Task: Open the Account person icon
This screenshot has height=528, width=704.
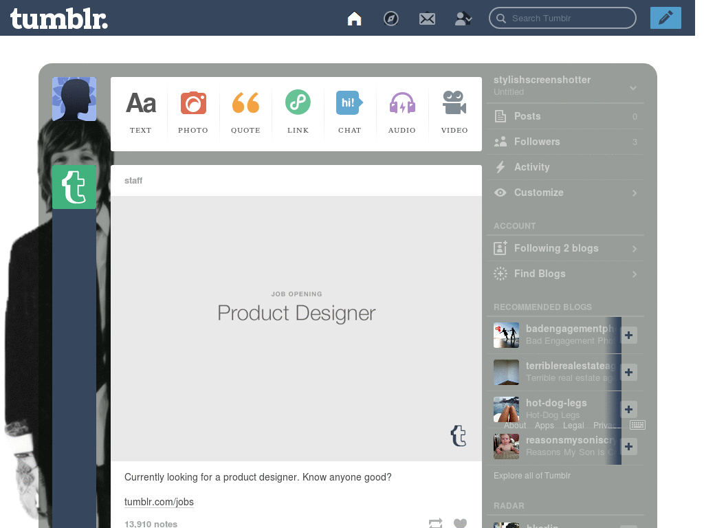Action: (x=463, y=19)
